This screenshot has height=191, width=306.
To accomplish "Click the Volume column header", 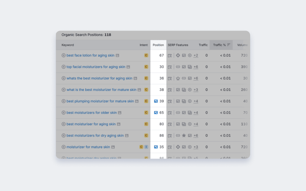I will (242, 45).
